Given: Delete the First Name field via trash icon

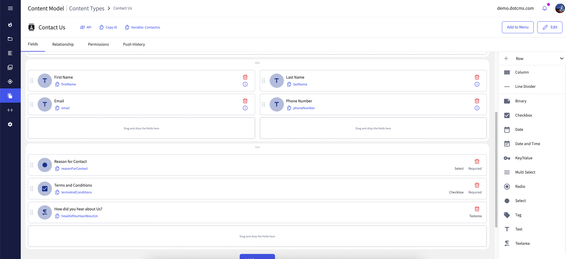Looking at the screenshot, I should point(245,77).
